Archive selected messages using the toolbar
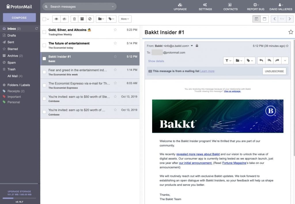Viewport: 295px width, 204px height. click(82, 19)
